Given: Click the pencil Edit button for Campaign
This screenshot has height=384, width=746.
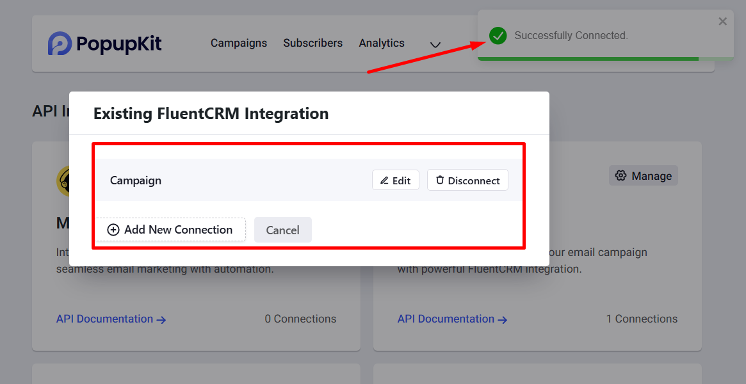Looking at the screenshot, I should (395, 180).
